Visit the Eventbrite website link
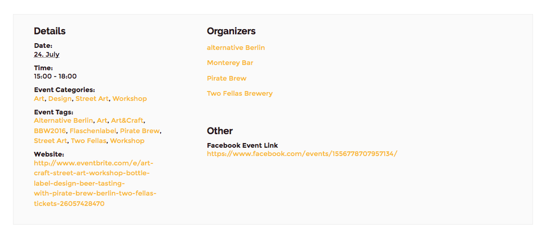Viewport: 546px width, 233px height. [x=95, y=184]
